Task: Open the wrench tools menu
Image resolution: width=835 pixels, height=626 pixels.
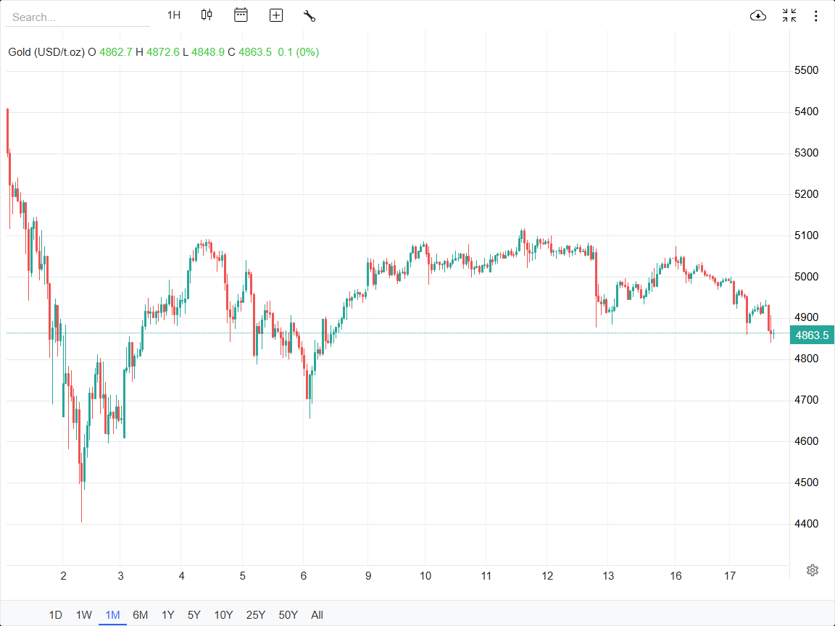Action: click(x=310, y=15)
